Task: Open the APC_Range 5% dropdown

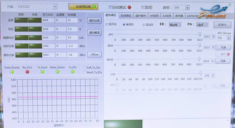Action: point(229,38)
